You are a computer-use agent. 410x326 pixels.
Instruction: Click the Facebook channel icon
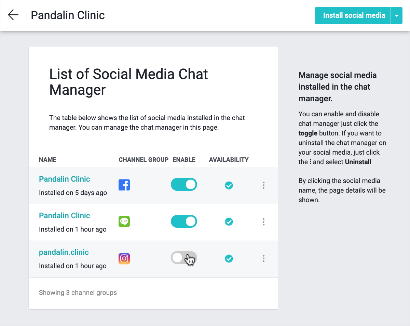pyautogui.click(x=124, y=185)
